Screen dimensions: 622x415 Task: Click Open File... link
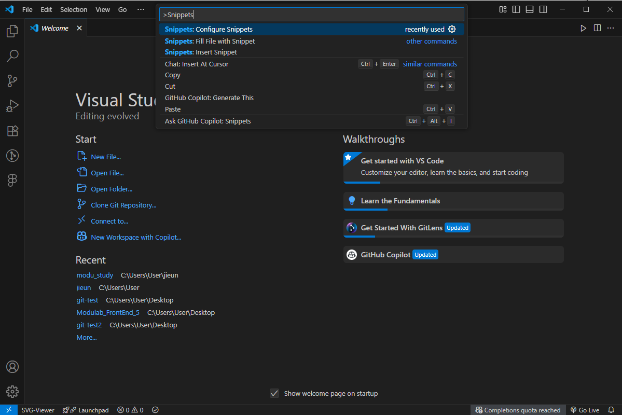coord(107,173)
